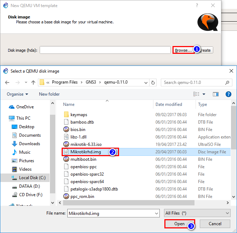
Task: Open Downloads in the navigation pane
Action: [26, 144]
